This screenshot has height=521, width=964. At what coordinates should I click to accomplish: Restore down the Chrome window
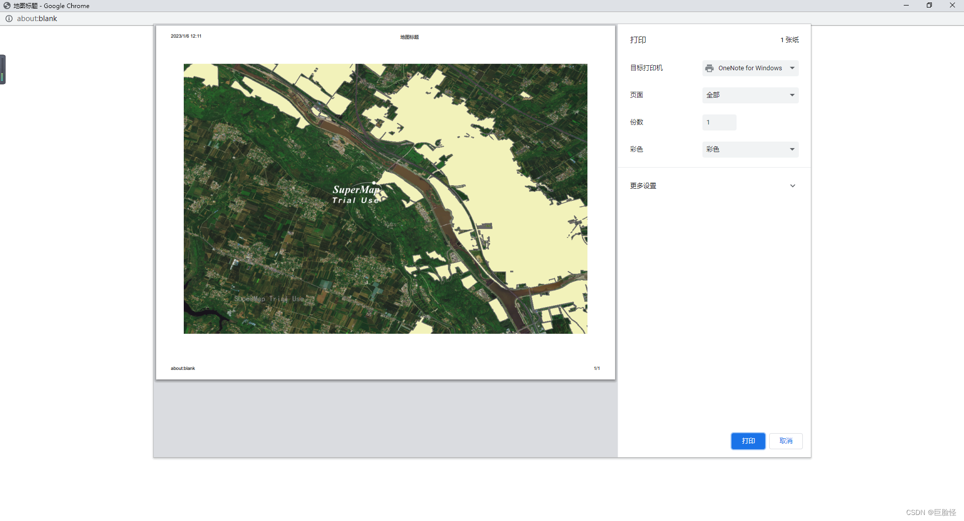(929, 6)
